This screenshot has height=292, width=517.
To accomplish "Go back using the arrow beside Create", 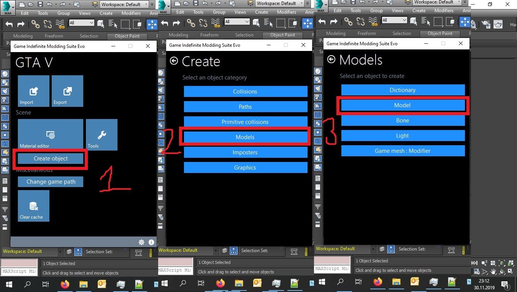I will click(174, 61).
